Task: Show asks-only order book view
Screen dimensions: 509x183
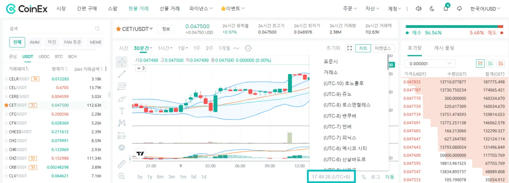Action: tap(500, 64)
